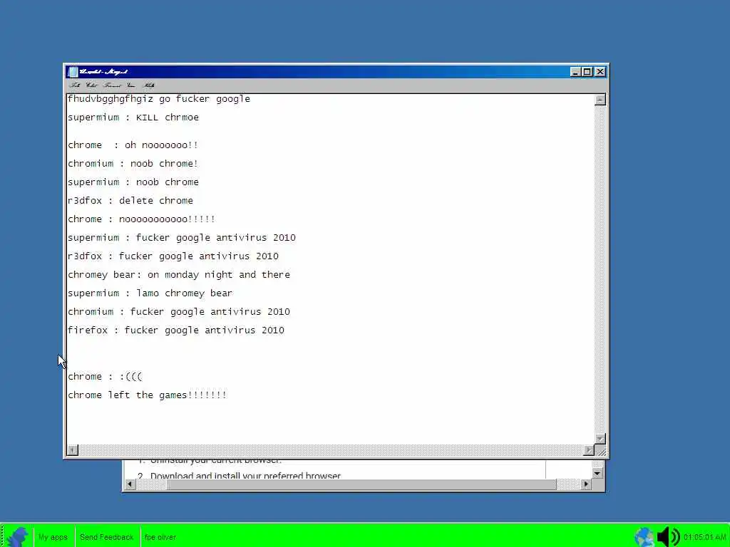Click Notepad horizontal scrollbar right arrow

[588, 450]
